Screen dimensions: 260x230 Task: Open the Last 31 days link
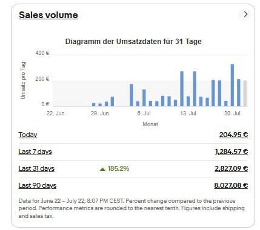pyautogui.click(x=36, y=168)
